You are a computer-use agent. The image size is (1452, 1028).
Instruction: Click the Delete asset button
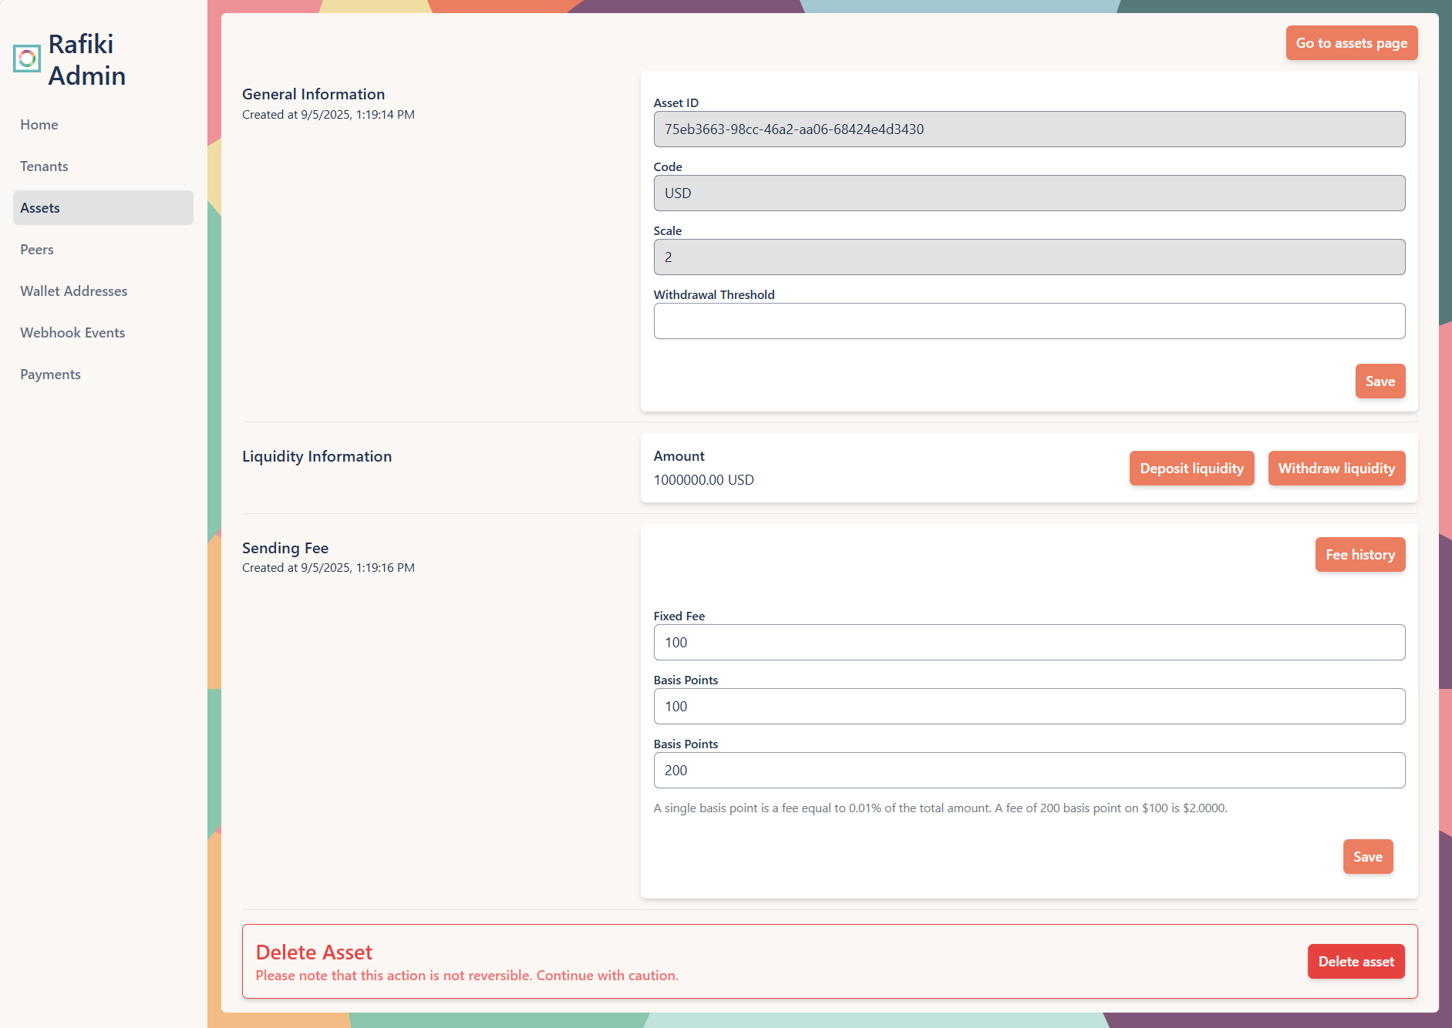[1356, 961]
